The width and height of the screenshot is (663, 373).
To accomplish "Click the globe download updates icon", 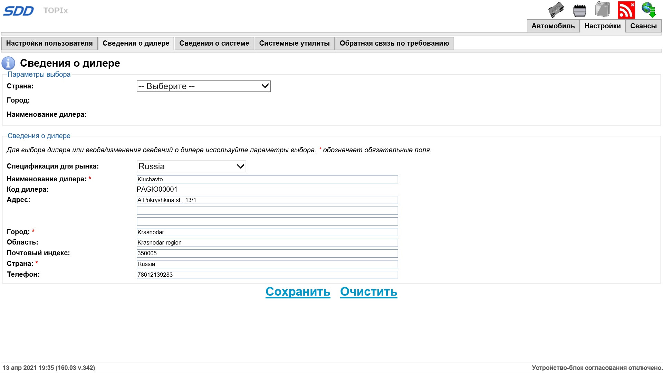I will (x=649, y=10).
